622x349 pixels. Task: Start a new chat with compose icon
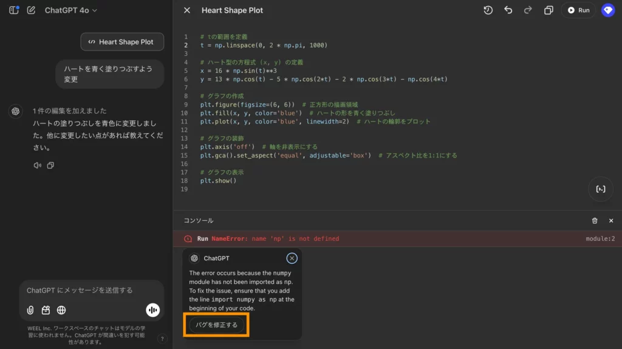click(31, 10)
